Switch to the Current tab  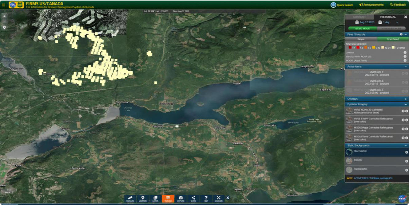point(359,17)
